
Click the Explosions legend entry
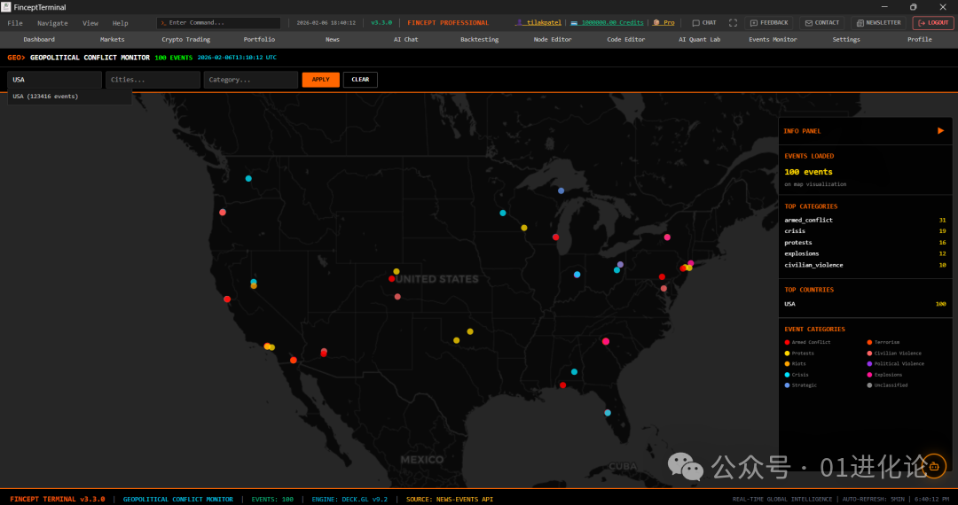click(x=886, y=375)
